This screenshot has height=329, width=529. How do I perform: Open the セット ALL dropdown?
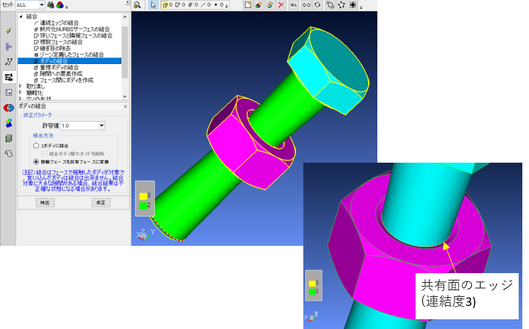(41, 5)
